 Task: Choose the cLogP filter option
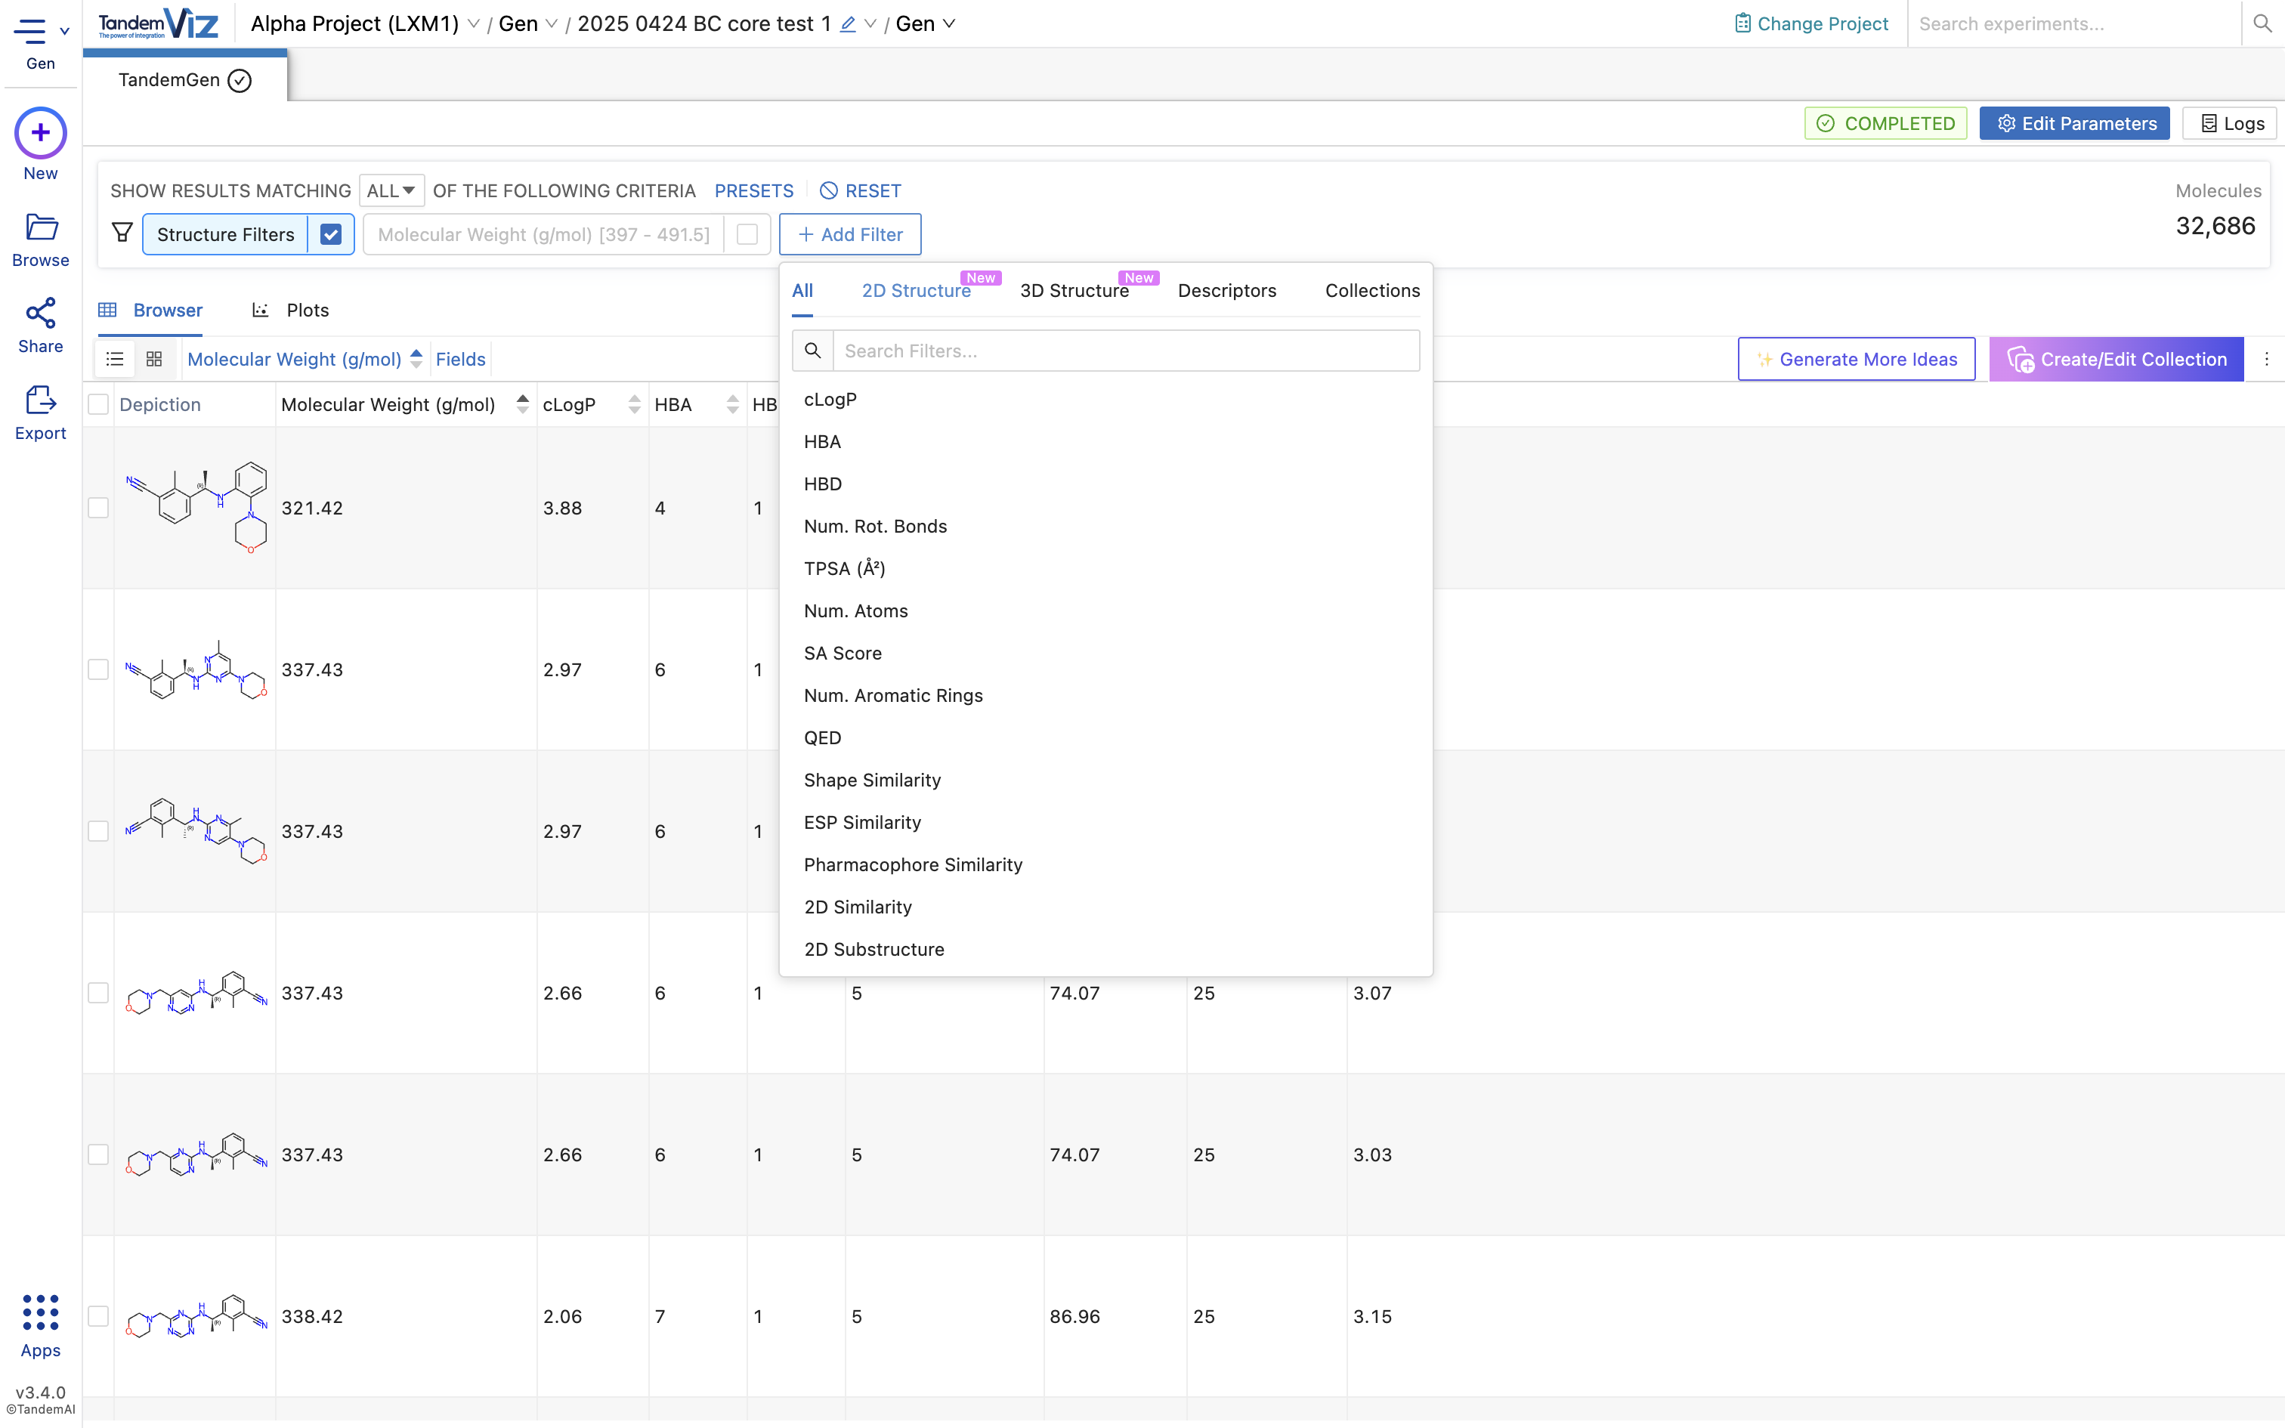tap(1105, 399)
